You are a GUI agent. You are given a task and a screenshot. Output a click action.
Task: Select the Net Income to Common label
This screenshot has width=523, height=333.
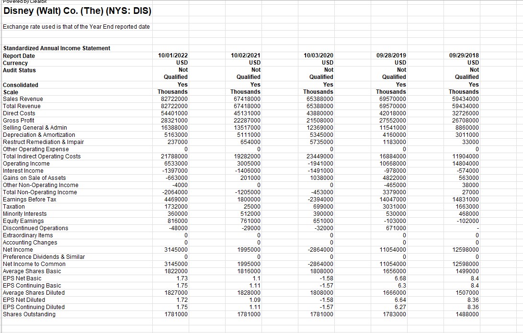pos(34,264)
